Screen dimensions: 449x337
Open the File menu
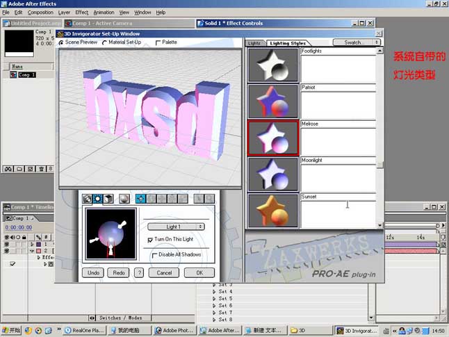coord(6,13)
